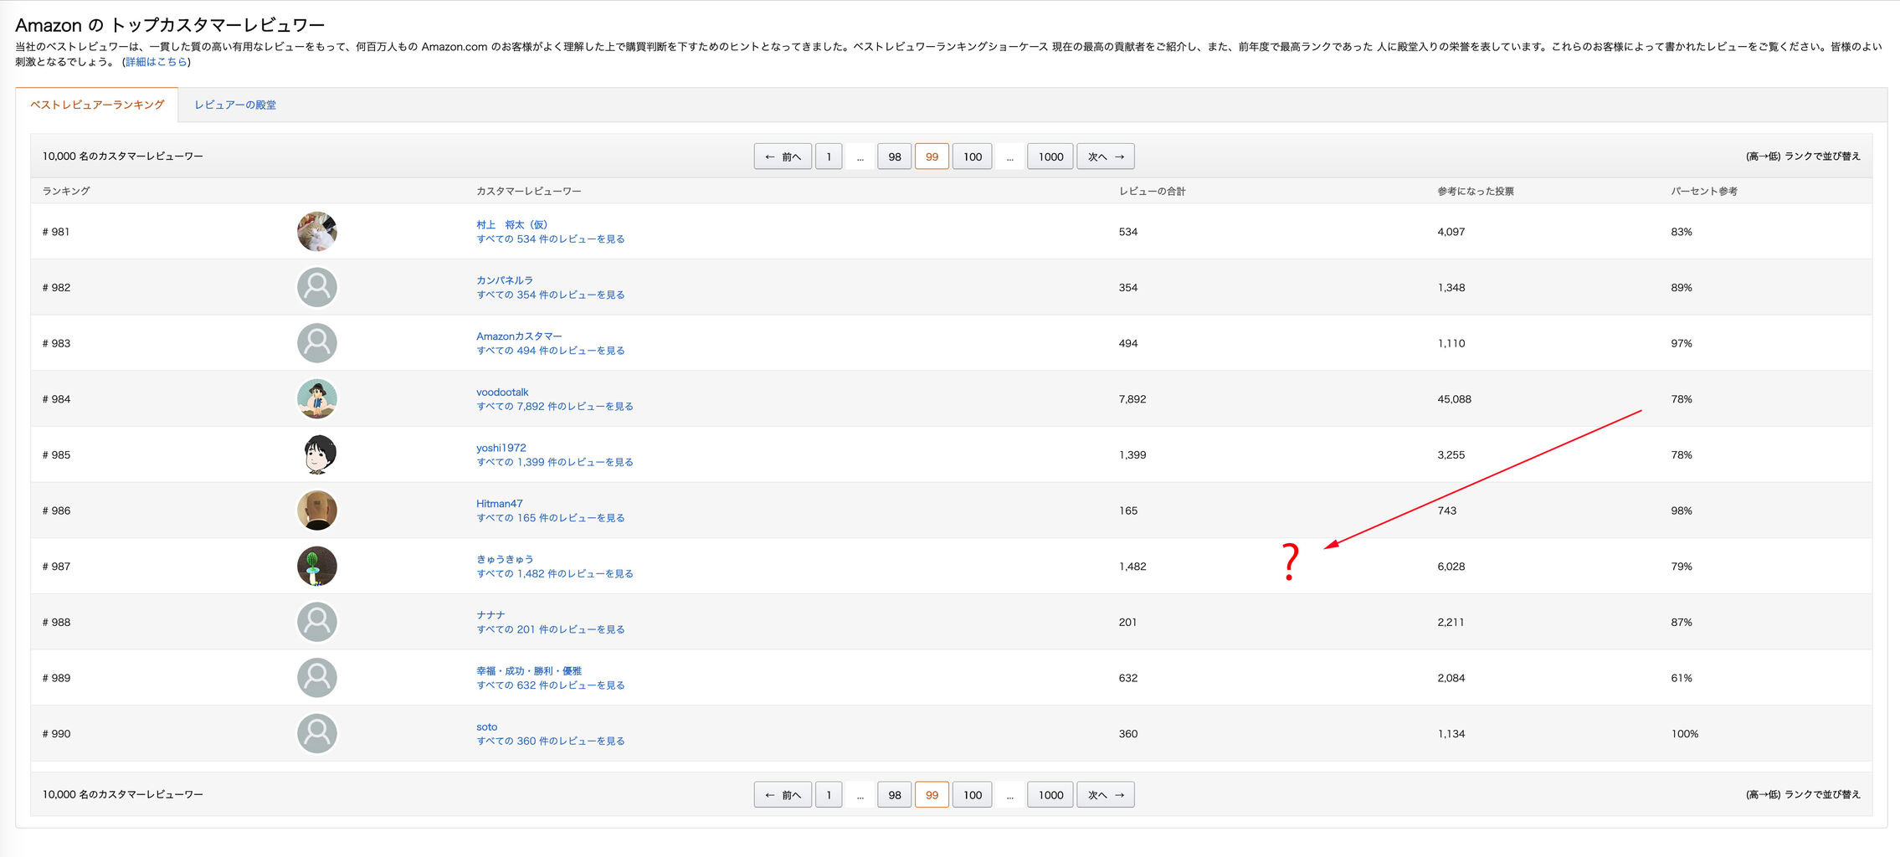Viewport: 1900px width, 857px height.
Task: Open profile picture of 村上 将太 (仮)
Action: pos(317,232)
